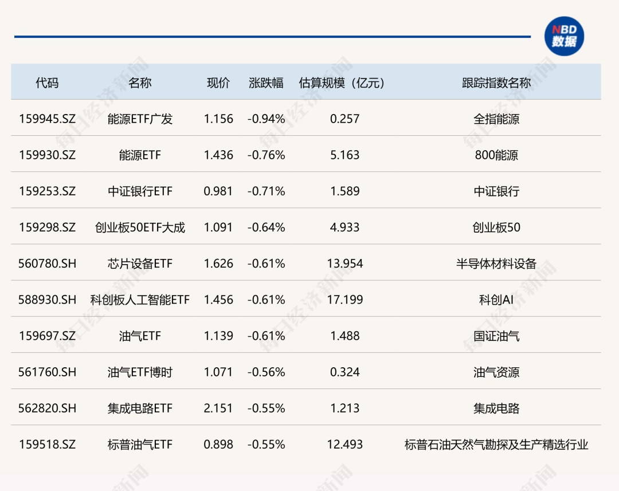Select the 17.199 scale value cell

point(344,300)
